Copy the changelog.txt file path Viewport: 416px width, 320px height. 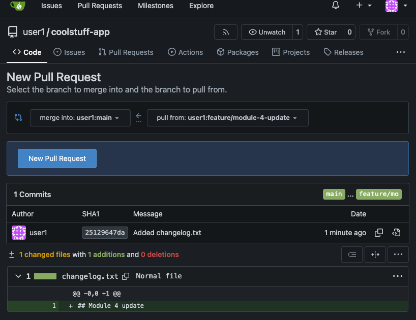pyautogui.click(x=125, y=276)
